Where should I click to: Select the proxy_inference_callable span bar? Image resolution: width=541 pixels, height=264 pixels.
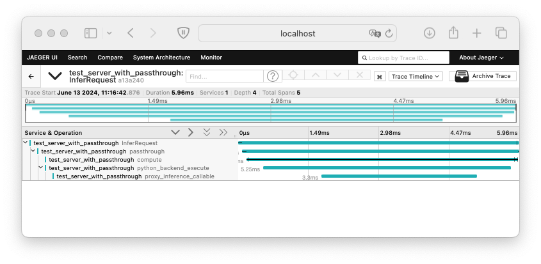399,176
